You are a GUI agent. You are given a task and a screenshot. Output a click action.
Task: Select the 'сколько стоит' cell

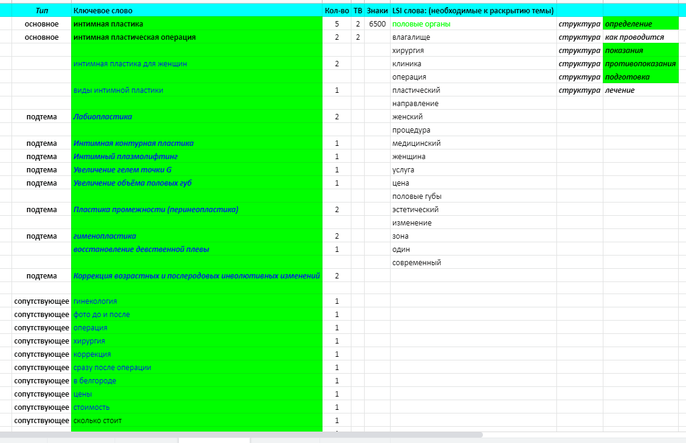click(x=197, y=421)
